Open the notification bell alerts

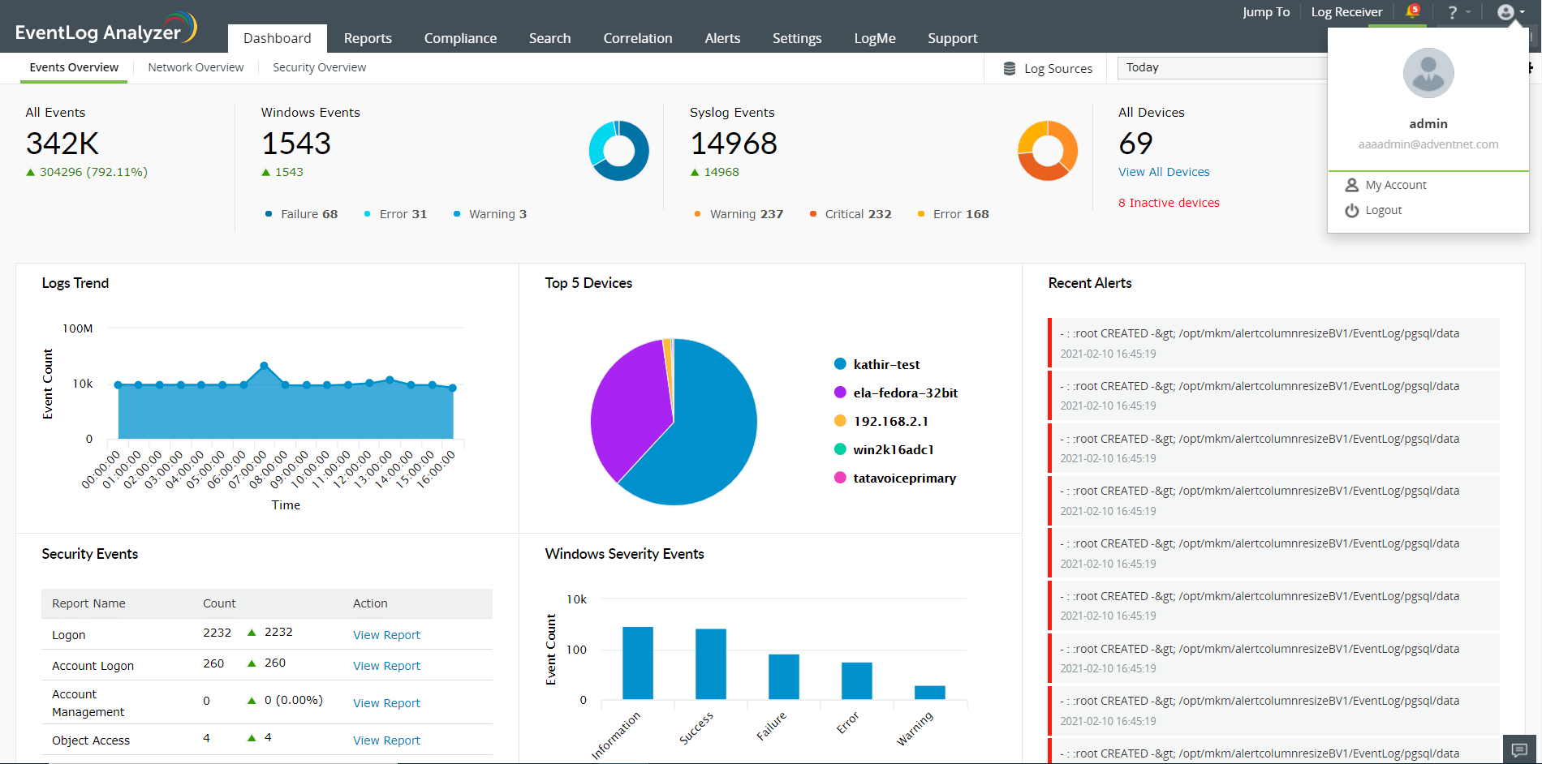[1411, 11]
